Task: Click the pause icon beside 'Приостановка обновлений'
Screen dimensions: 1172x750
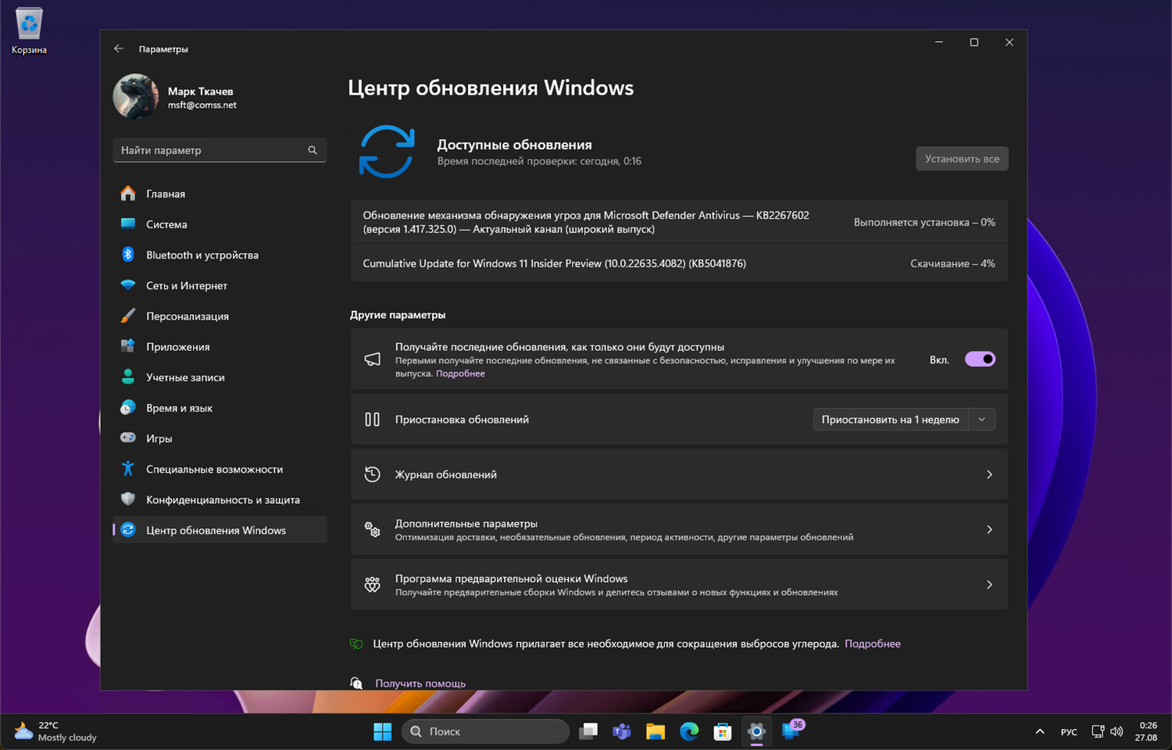Action: point(373,420)
